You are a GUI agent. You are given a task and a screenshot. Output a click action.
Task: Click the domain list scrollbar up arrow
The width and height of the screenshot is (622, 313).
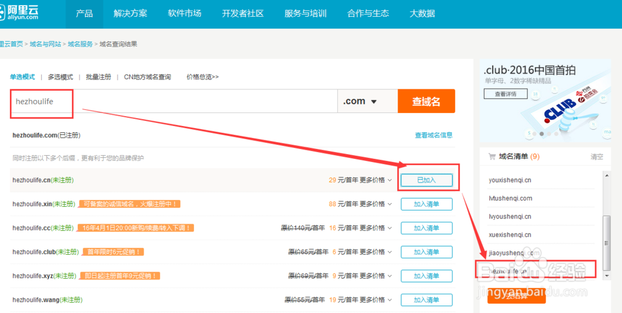[606, 175]
